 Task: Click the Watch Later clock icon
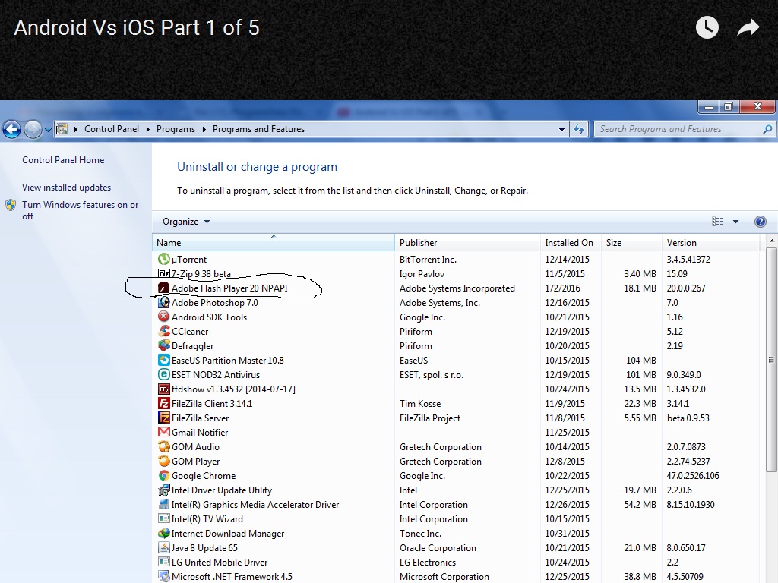(x=707, y=28)
